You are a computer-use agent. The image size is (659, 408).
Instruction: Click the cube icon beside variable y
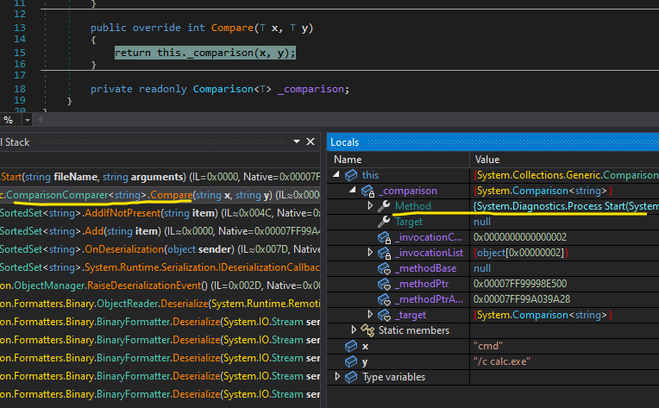pos(350,361)
